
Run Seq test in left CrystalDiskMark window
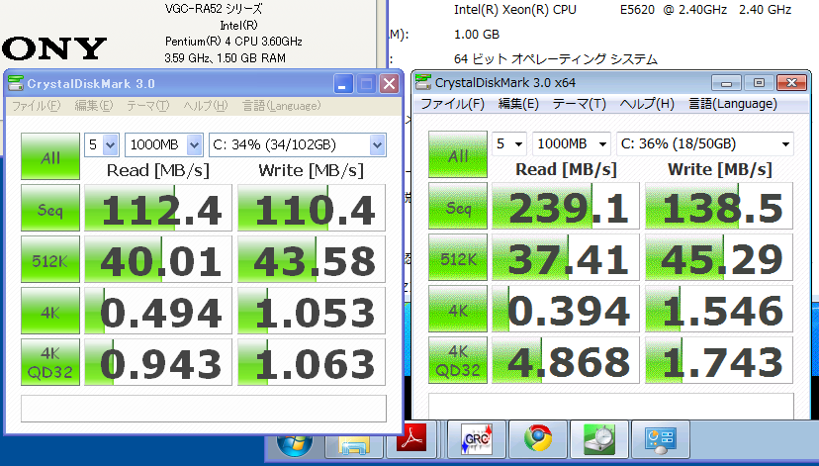pos(50,208)
